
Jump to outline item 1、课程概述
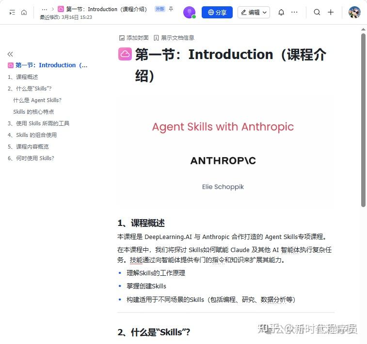point(23,77)
